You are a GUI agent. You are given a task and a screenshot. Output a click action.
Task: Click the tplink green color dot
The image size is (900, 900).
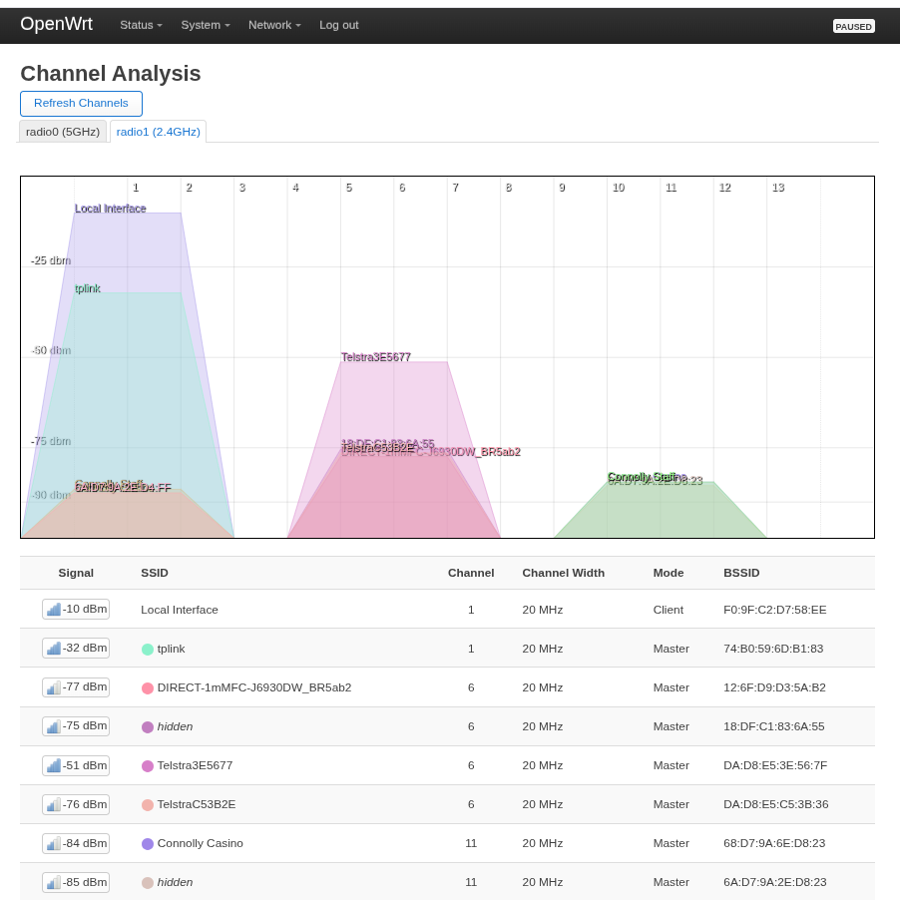[x=148, y=649]
